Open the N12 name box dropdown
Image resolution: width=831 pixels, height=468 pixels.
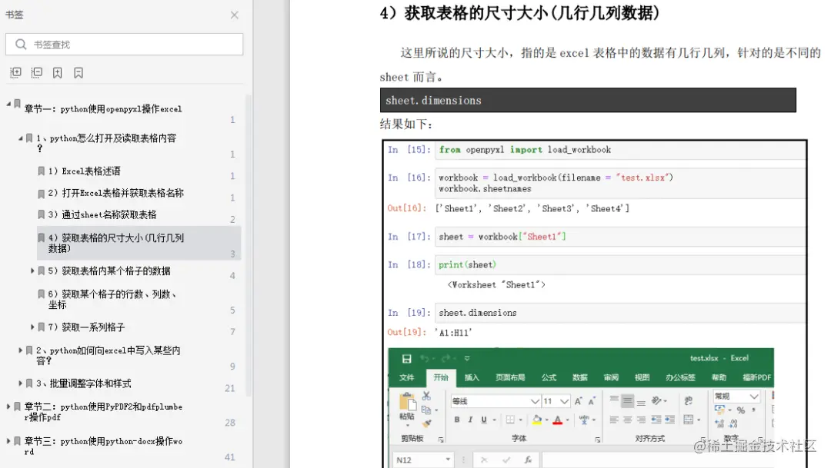[448, 460]
